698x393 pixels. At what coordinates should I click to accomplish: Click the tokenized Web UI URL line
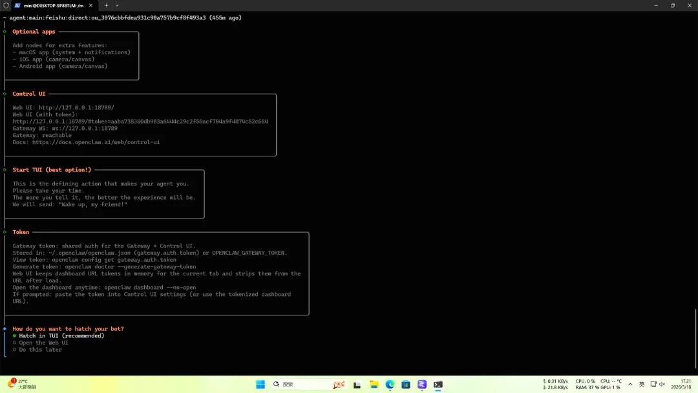click(140, 122)
